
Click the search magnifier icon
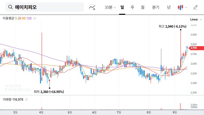pos(10,7)
